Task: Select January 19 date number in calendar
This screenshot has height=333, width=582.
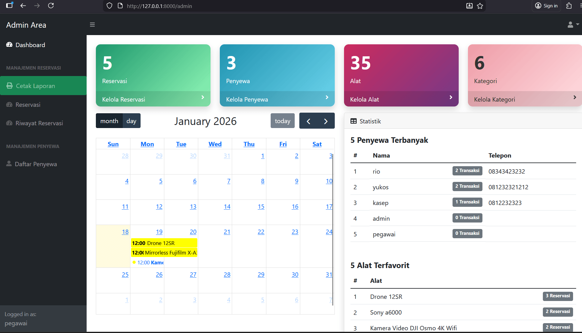Action: tap(159, 232)
